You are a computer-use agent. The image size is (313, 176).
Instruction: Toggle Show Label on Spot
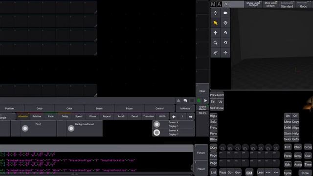(253, 4)
